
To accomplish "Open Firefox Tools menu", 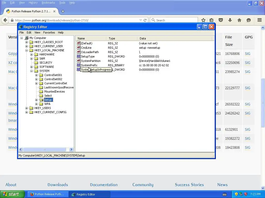I will tap(62, 3).
